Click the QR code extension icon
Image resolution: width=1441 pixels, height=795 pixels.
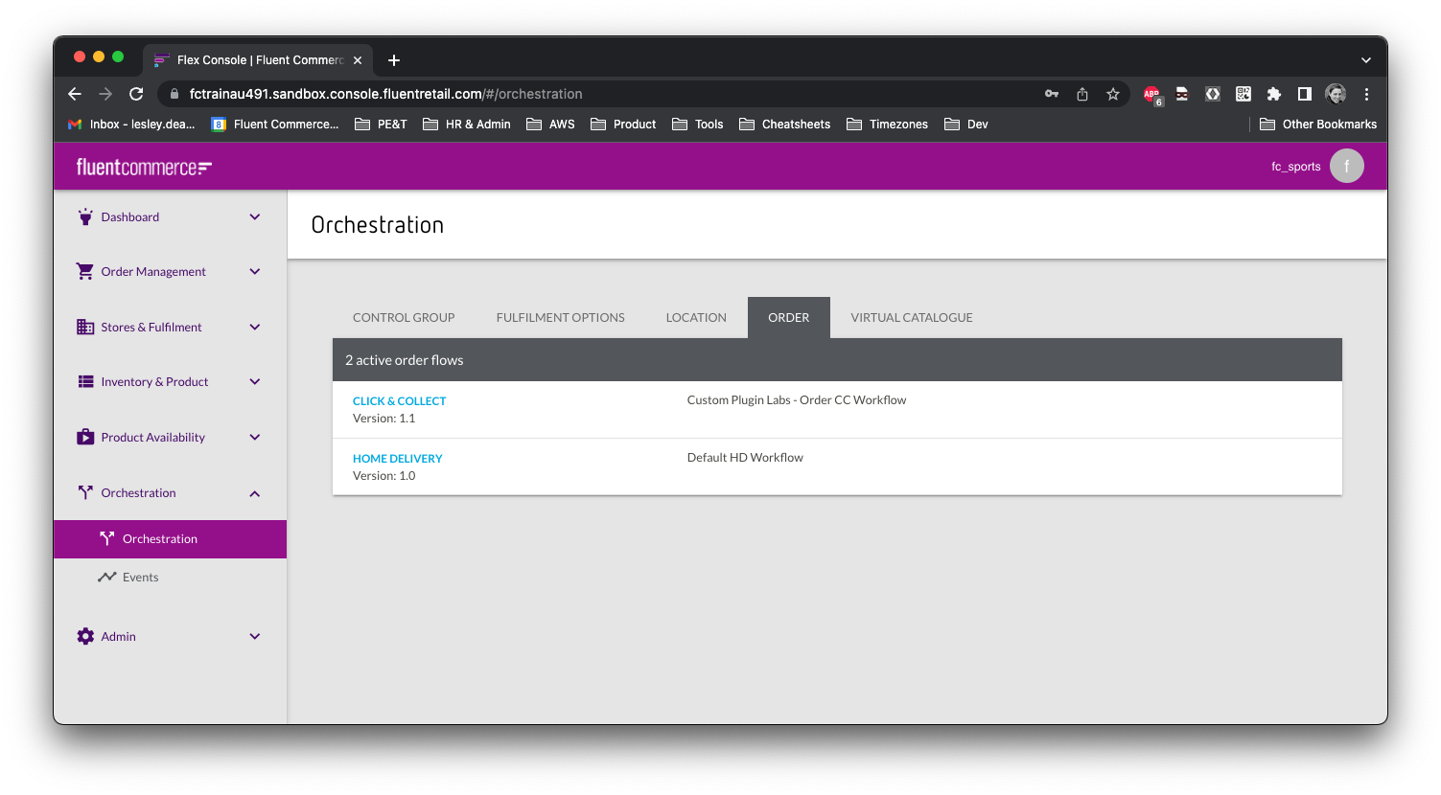coord(1243,94)
